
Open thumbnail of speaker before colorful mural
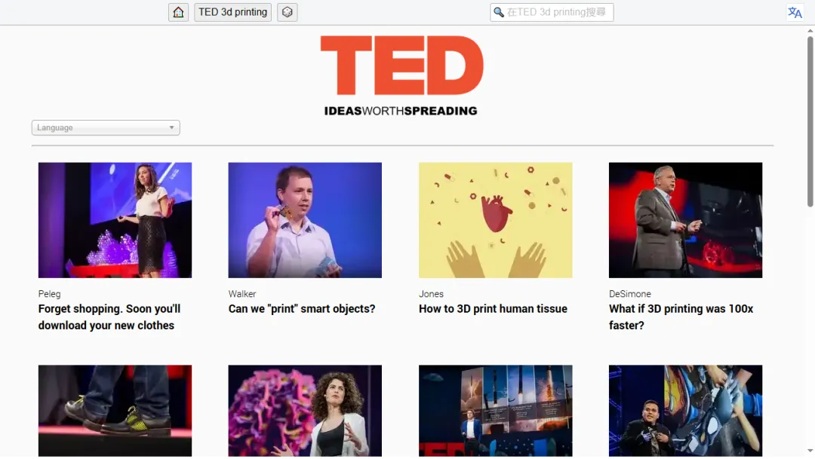click(x=685, y=411)
